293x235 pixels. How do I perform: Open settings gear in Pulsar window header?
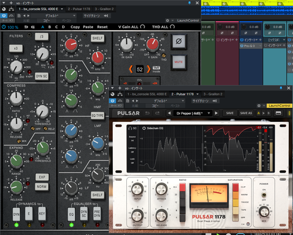(259, 105)
